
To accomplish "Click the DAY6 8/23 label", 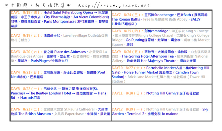I will pos(20,109).
